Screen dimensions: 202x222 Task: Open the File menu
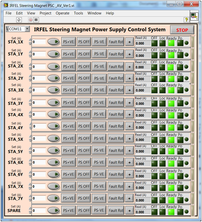tap(8, 13)
